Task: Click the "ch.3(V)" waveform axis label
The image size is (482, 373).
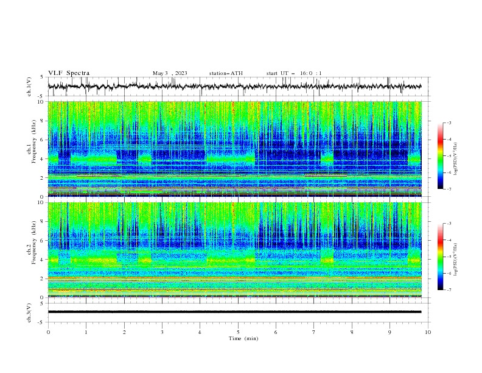Action: (29, 313)
